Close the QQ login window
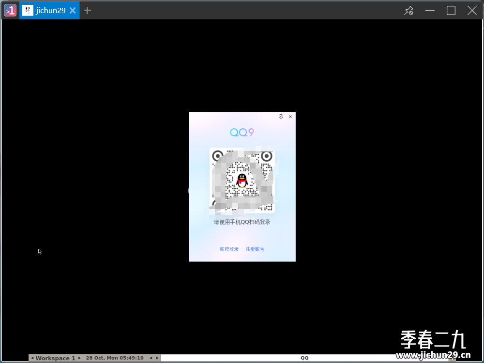The image size is (484, 363). pyautogui.click(x=290, y=117)
